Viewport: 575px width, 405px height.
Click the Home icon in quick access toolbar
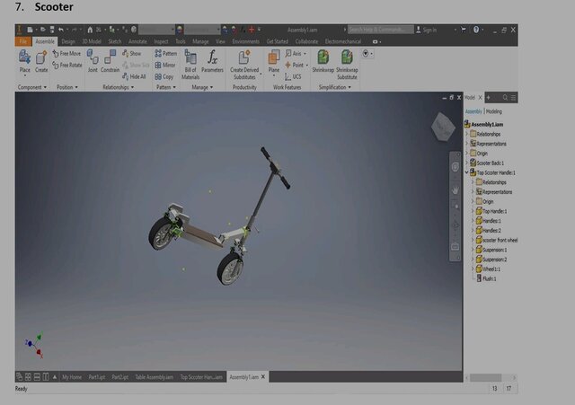click(x=90, y=30)
